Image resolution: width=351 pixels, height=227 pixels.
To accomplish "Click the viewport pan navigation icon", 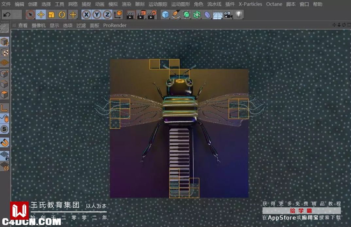I will click(334, 25).
